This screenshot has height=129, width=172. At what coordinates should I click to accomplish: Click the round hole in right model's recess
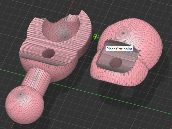click(116, 63)
